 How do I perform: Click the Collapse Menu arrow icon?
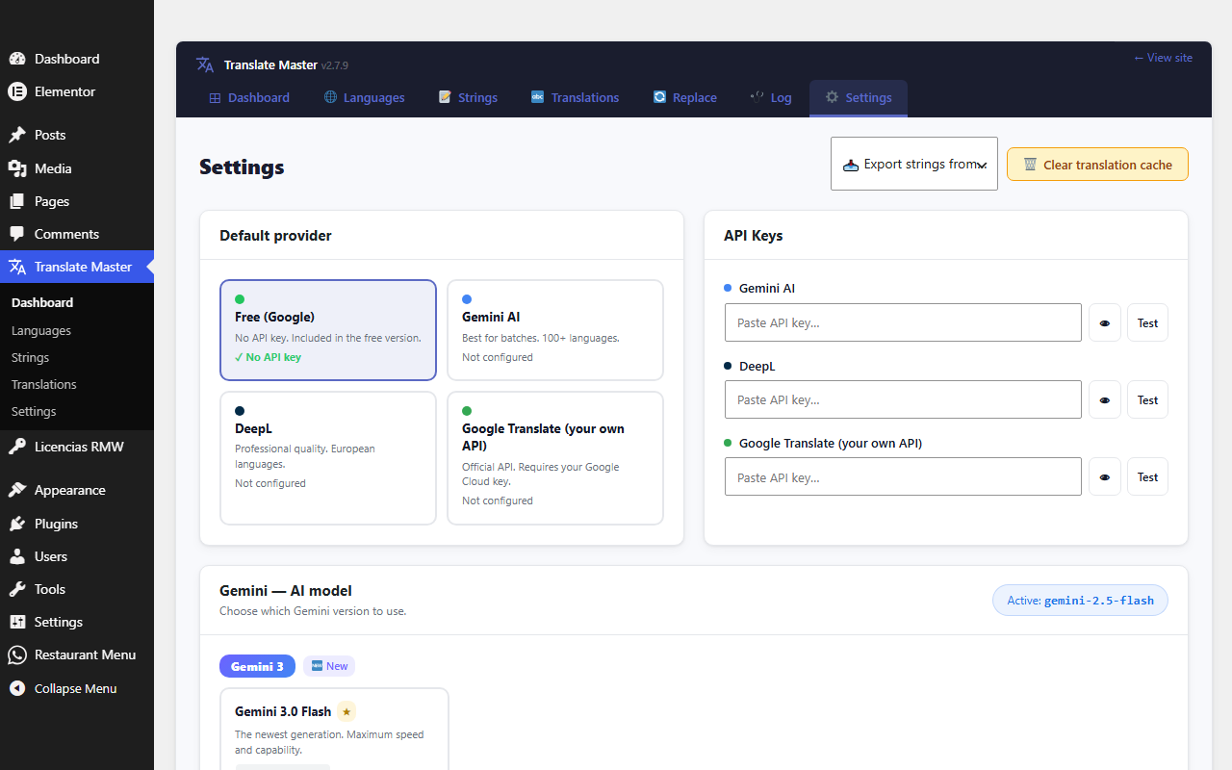click(x=17, y=688)
